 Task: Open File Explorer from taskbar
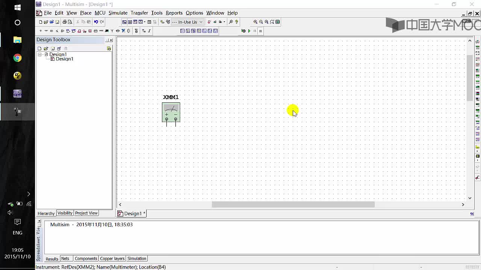point(17,40)
